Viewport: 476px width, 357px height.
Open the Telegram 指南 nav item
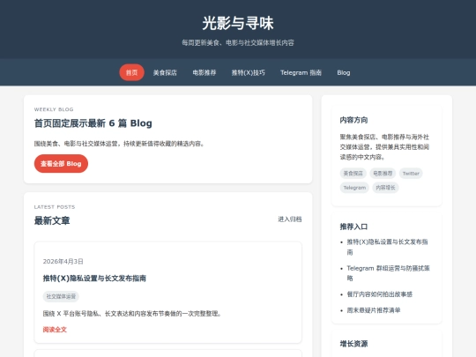[x=301, y=72]
